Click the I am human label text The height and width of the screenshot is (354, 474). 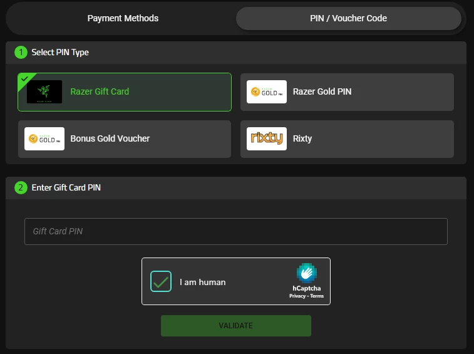pyautogui.click(x=202, y=283)
